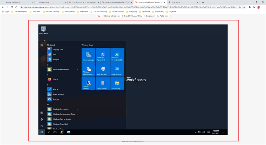Click the taskbar search magnifier
Screen dimensions: 266x145
[48, 132]
